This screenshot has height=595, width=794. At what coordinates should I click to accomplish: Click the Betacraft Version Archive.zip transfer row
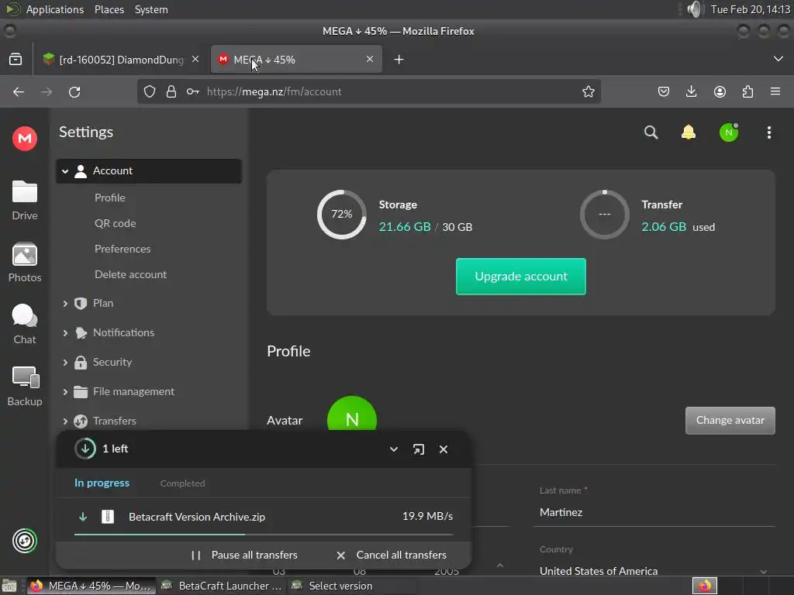264,517
